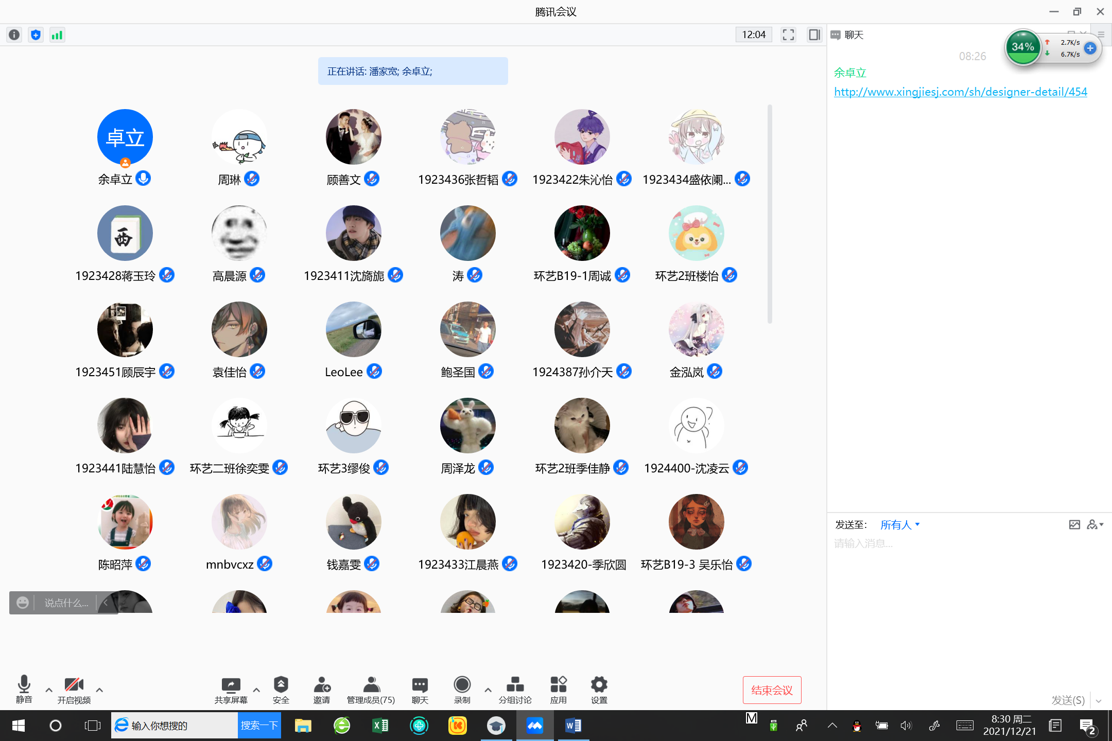Expand the video options arrow
Image resolution: width=1112 pixels, height=741 pixels.
coord(100,690)
